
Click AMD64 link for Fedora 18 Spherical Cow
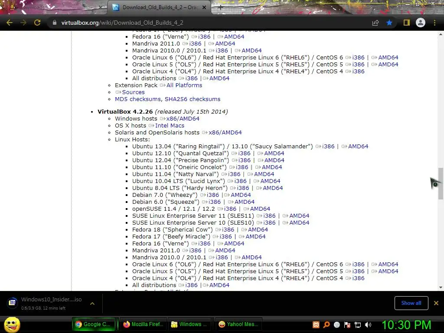point(258,230)
